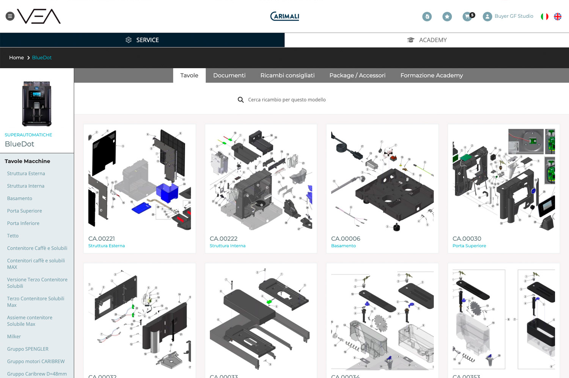
Task: Open the hamburger menu beside VEA logo
Action: coord(10,16)
